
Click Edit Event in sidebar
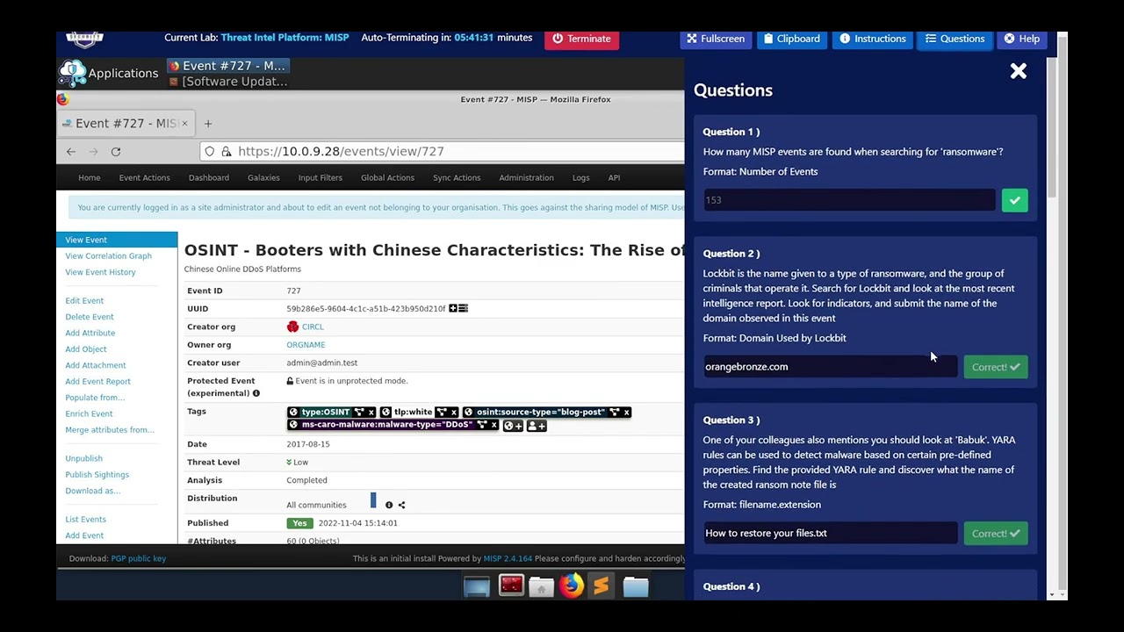[84, 301]
